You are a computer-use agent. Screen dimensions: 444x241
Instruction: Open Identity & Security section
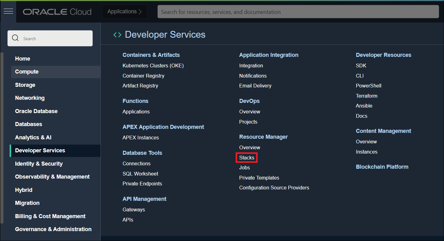tap(38, 163)
